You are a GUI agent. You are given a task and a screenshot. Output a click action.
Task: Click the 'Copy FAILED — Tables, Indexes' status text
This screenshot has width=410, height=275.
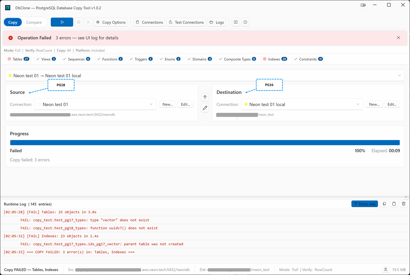(x=31, y=270)
